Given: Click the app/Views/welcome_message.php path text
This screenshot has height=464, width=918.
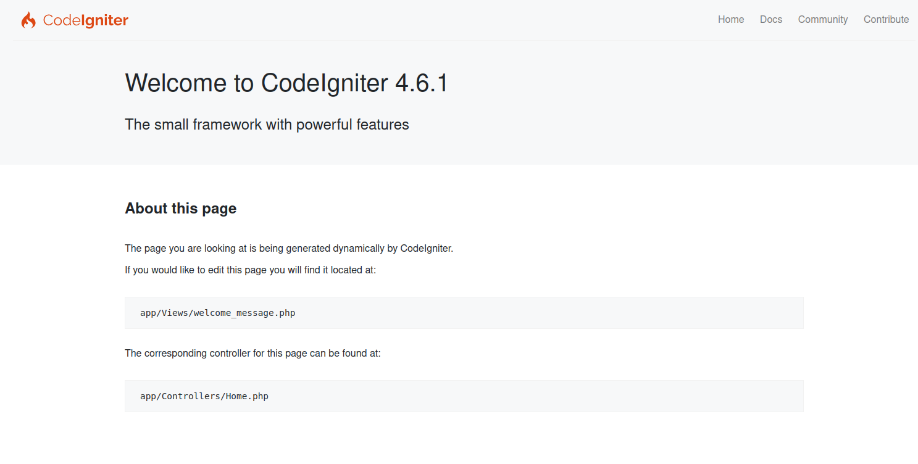Looking at the screenshot, I should tap(217, 313).
